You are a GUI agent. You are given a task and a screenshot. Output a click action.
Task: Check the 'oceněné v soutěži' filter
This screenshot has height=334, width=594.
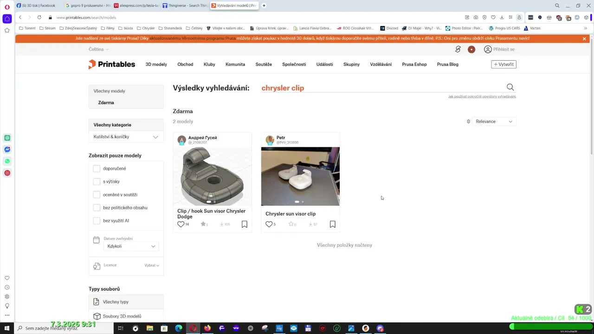[97, 194]
